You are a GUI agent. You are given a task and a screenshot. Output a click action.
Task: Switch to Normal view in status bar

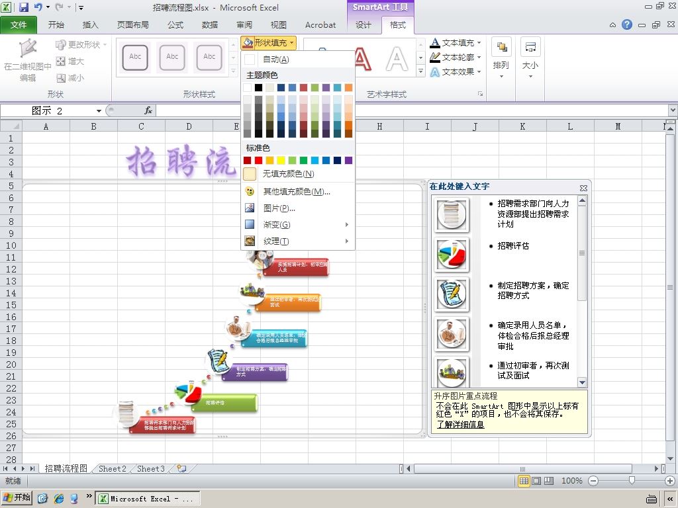pyautogui.click(x=524, y=481)
